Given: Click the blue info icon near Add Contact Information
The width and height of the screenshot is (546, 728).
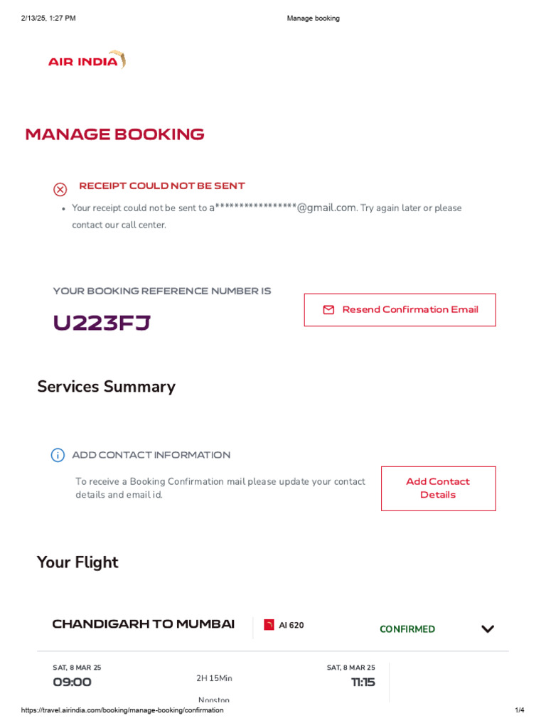Looking at the screenshot, I should coord(58,455).
